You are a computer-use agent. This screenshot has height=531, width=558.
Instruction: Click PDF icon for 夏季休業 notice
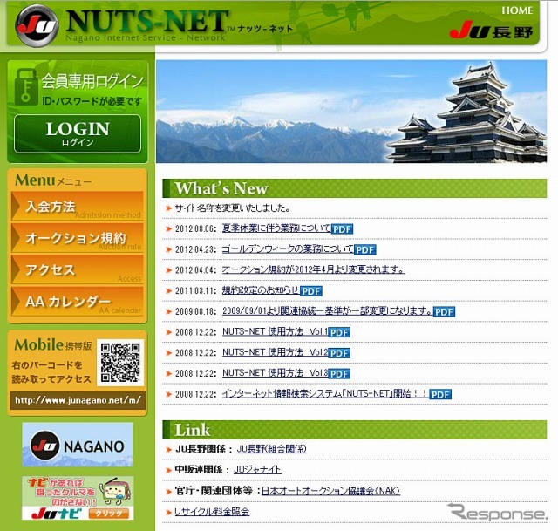(342, 228)
